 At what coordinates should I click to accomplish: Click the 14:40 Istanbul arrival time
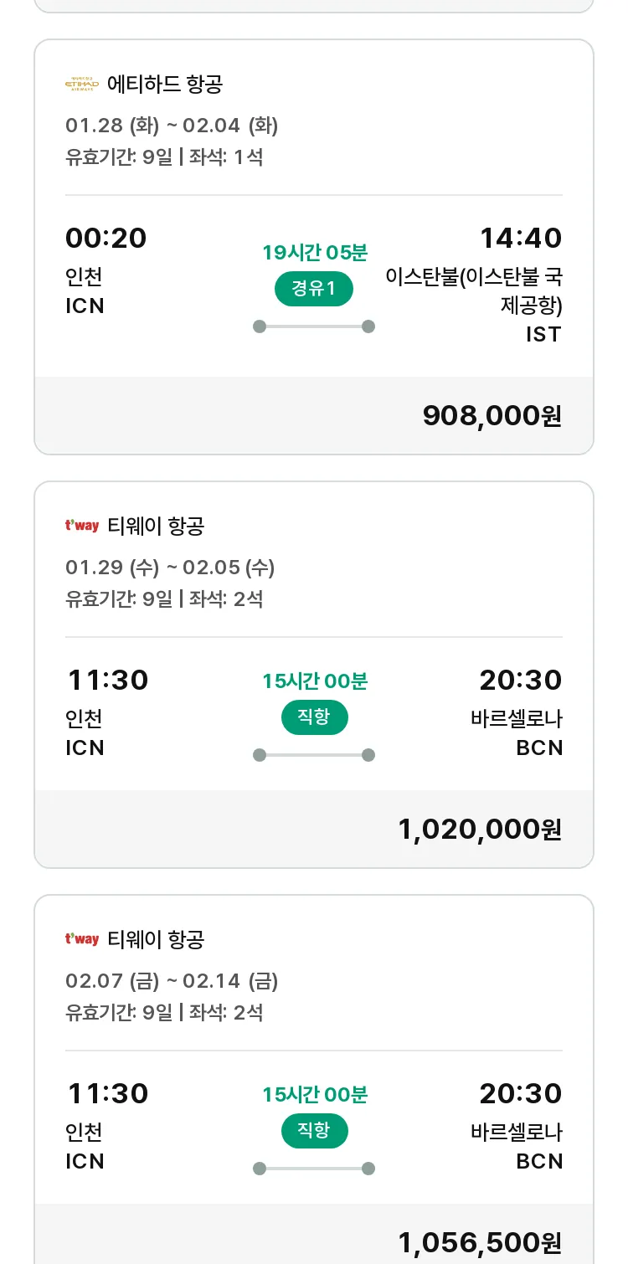[521, 238]
